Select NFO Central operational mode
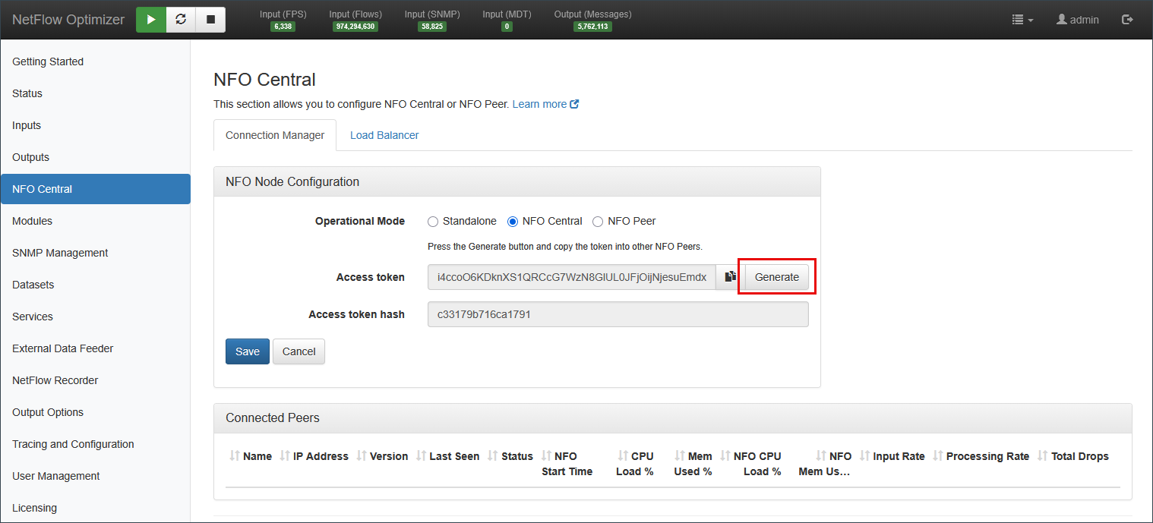This screenshot has width=1153, height=523. (x=513, y=222)
